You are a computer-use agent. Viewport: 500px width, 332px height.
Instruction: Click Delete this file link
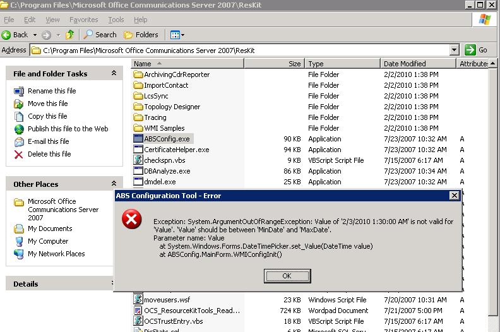pos(49,154)
